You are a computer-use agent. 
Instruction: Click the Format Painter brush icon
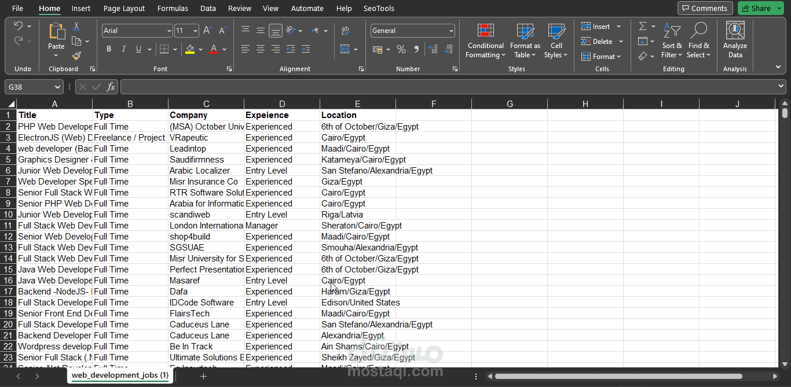click(76, 56)
